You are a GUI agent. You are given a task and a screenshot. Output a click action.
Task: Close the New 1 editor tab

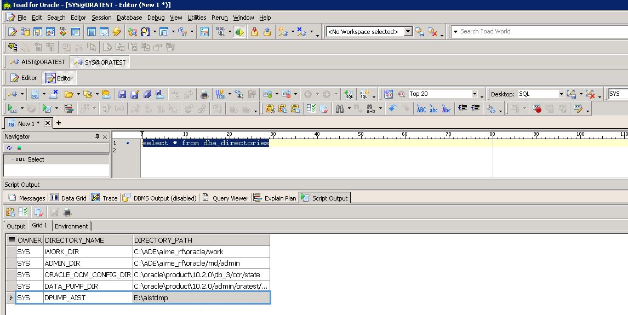pyautogui.click(x=47, y=123)
